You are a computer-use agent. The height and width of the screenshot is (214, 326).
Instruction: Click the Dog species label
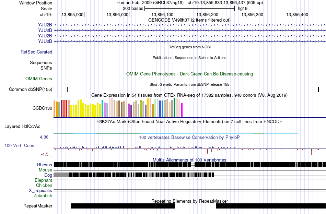click(48, 175)
